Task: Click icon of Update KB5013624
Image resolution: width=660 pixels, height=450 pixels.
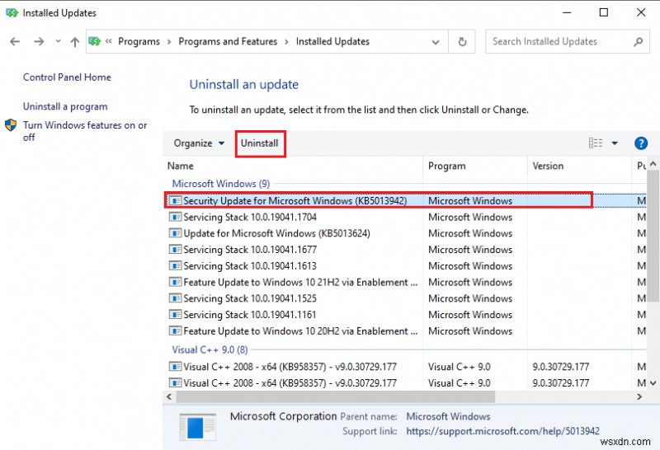Action: 175,233
